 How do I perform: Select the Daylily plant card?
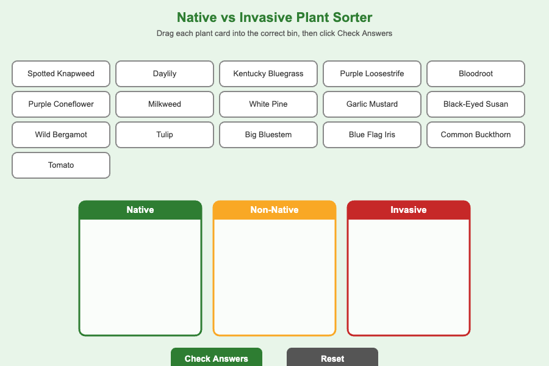[165, 74]
